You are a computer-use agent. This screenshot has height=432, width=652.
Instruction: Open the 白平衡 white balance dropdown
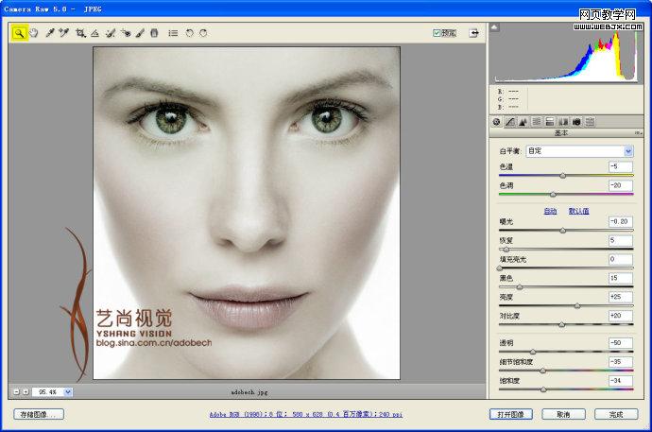(579, 151)
